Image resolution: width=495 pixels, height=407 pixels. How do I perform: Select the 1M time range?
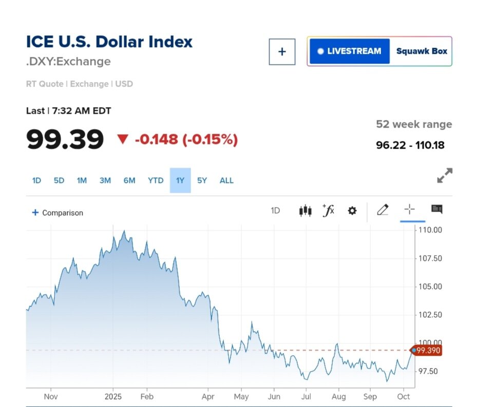pyautogui.click(x=82, y=180)
